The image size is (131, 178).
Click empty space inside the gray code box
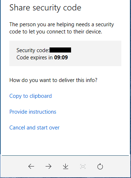coord(96,54)
